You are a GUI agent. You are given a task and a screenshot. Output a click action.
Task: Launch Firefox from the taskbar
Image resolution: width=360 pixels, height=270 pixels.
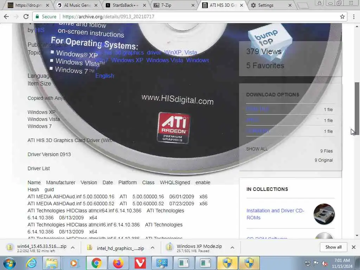(x=118, y=263)
